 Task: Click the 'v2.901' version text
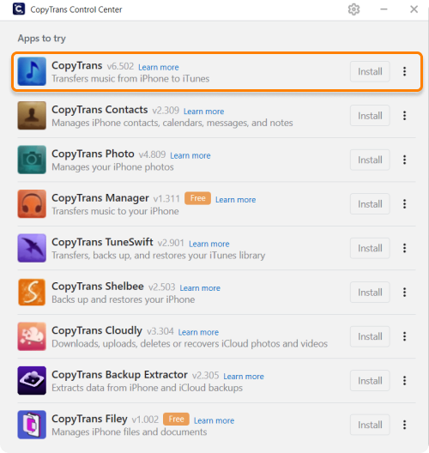point(171,243)
